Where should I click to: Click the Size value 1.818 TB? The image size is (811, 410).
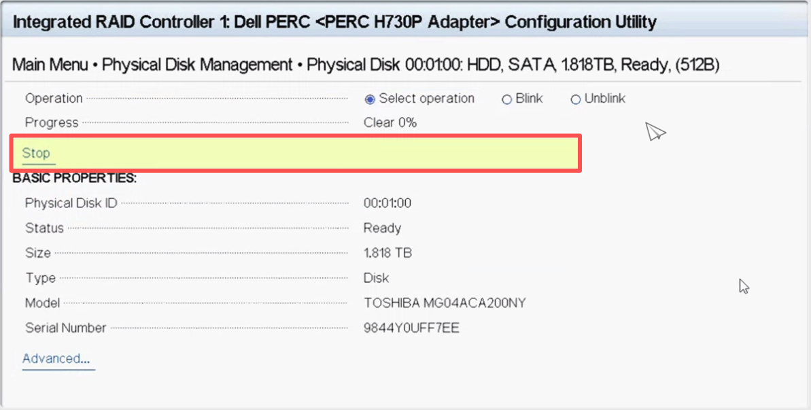387,253
